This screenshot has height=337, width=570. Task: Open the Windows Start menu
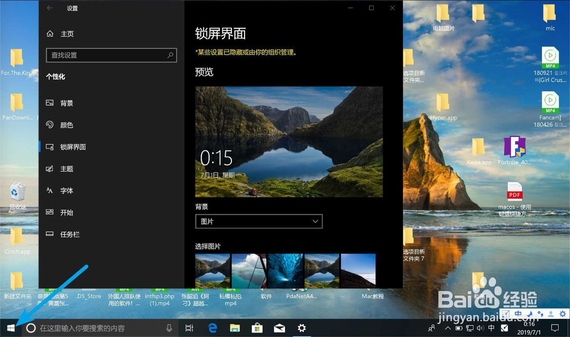tap(10, 328)
